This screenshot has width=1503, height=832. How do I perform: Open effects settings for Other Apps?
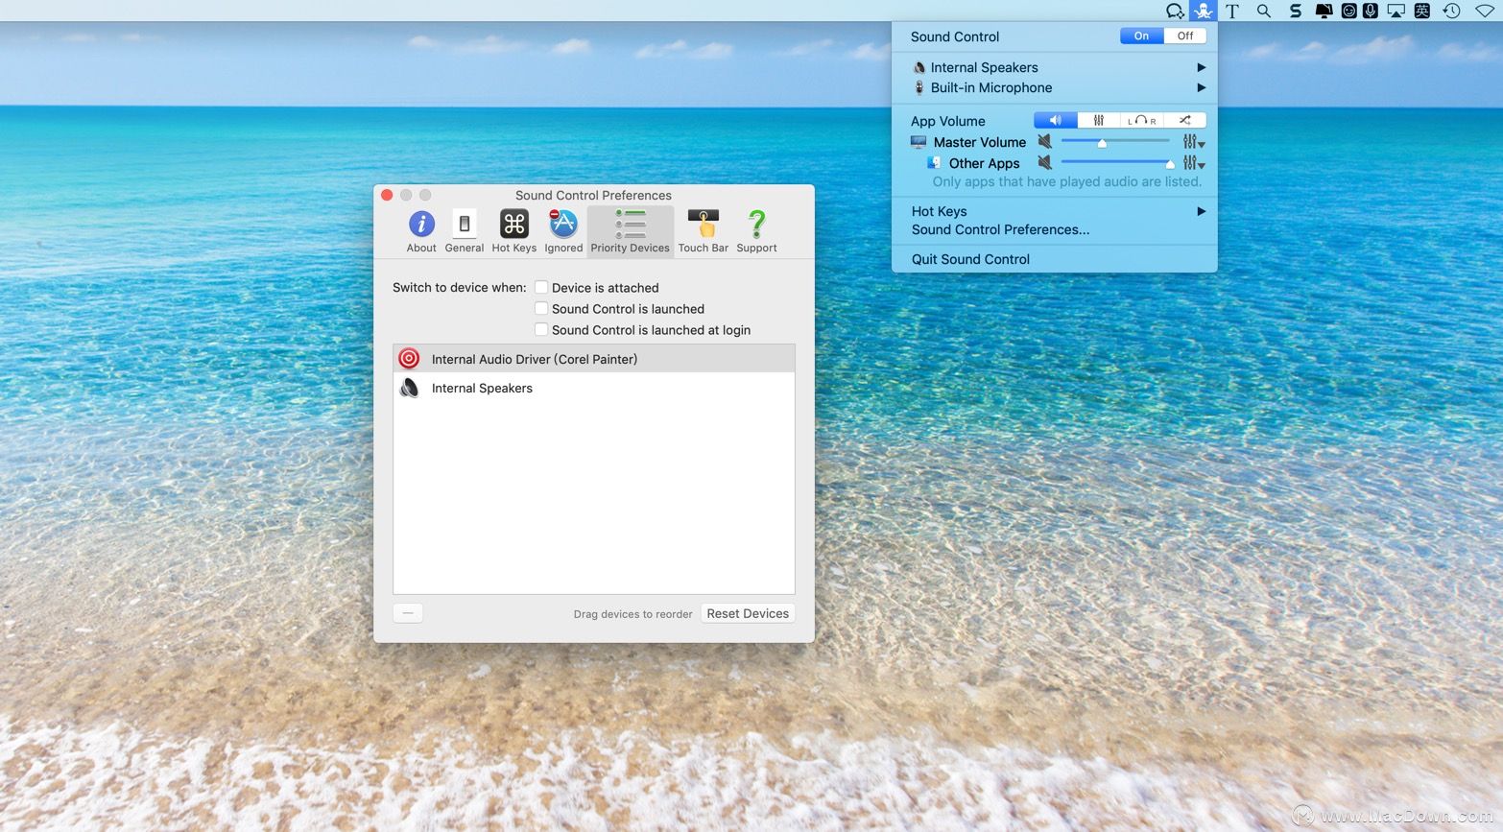click(1191, 163)
